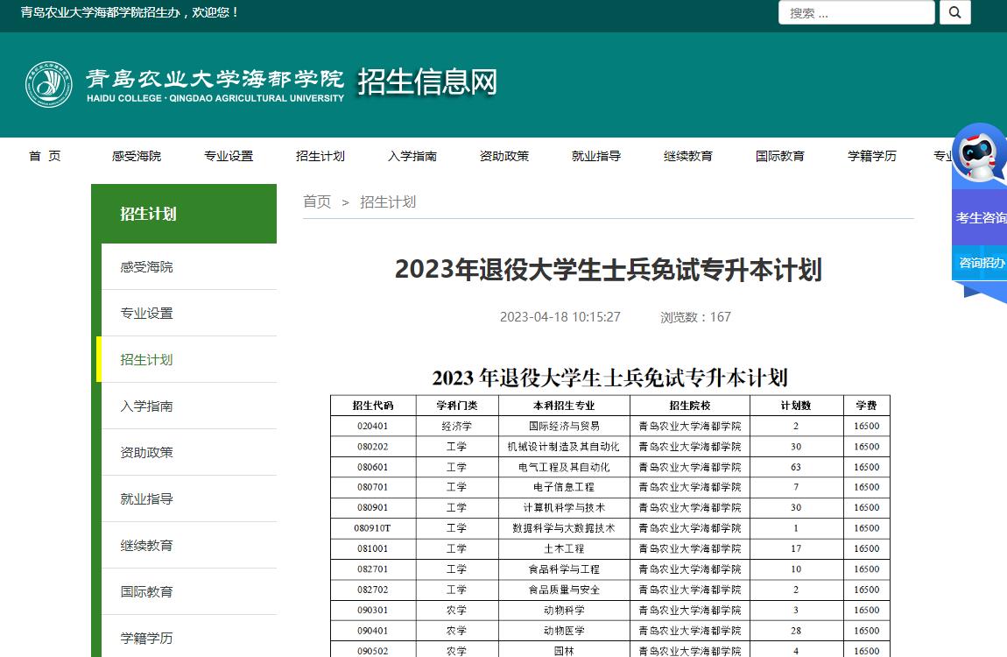Click table cell 电气工程及其自动化

point(564,467)
